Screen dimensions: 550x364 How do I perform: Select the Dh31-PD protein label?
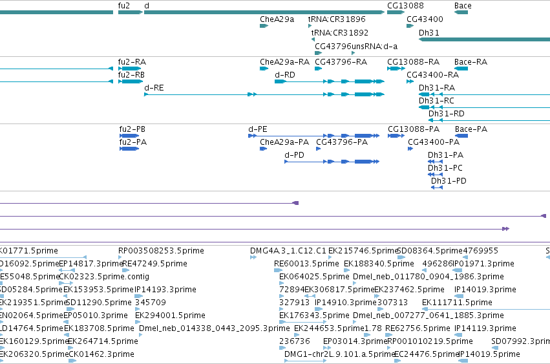(x=449, y=181)
